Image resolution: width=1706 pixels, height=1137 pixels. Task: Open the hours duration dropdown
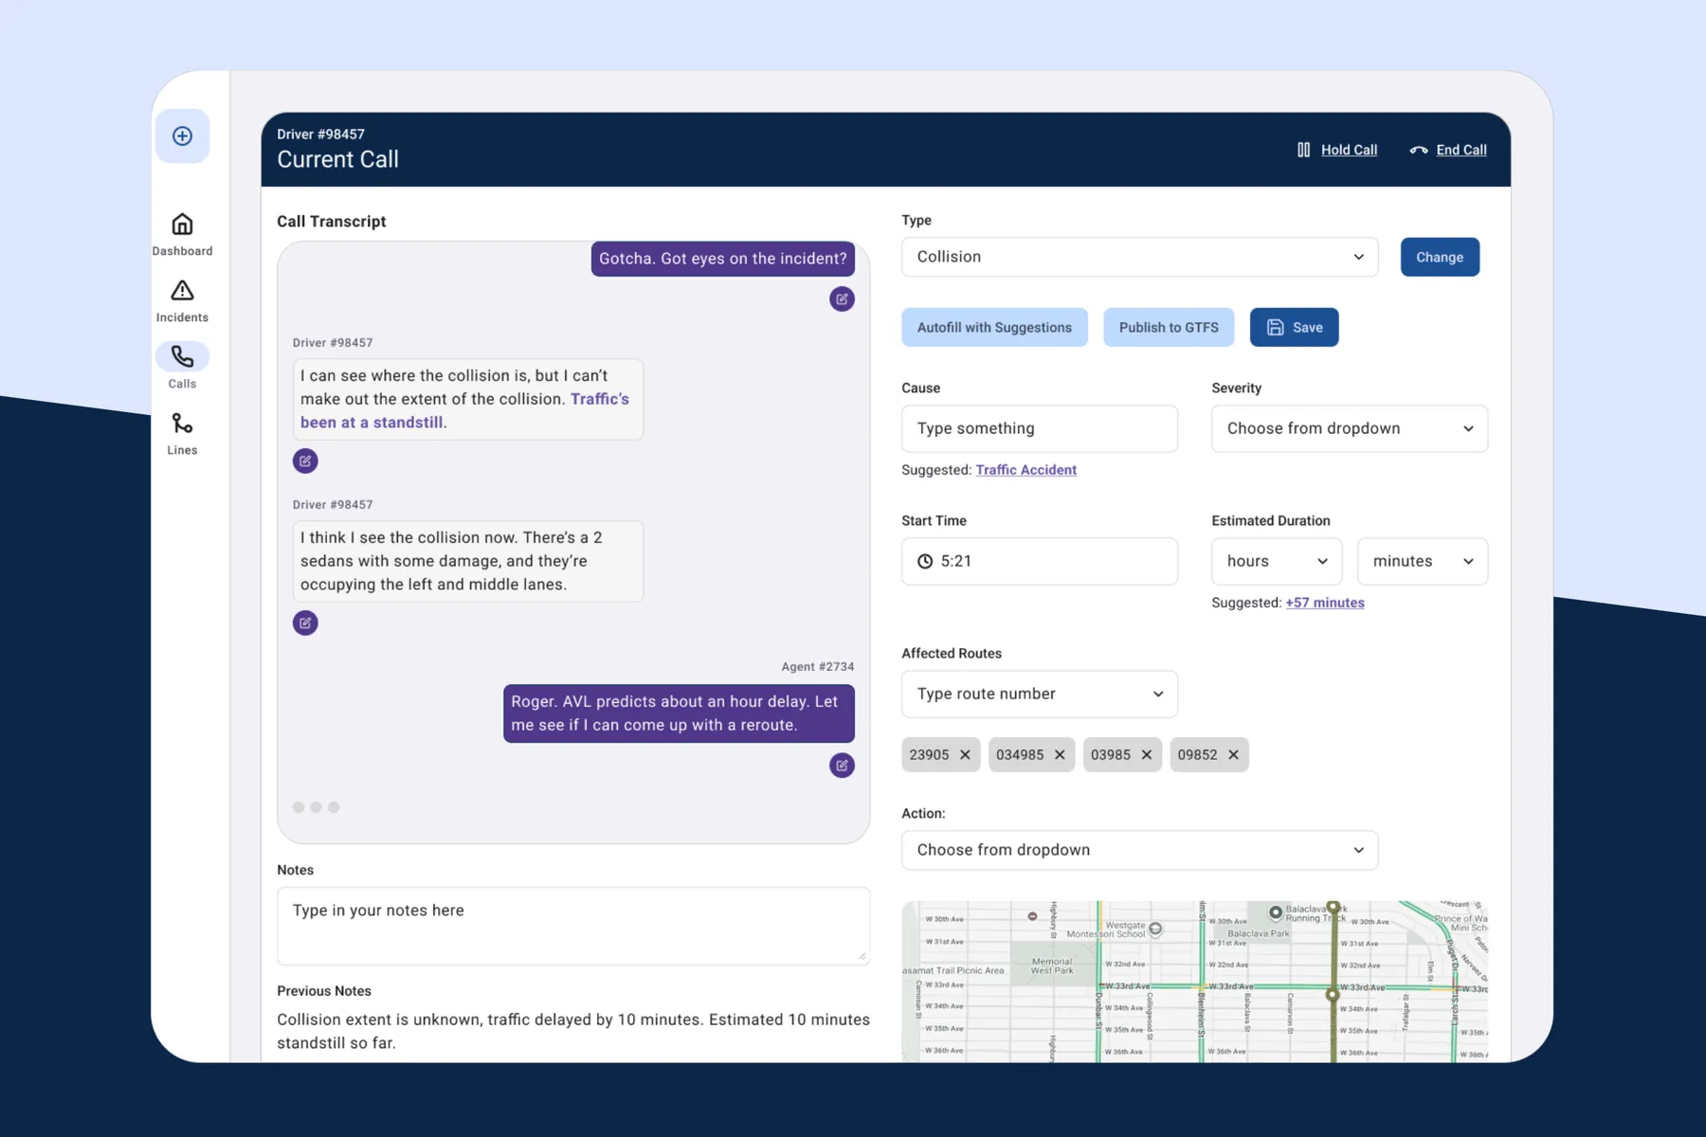pyautogui.click(x=1277, y=561)
